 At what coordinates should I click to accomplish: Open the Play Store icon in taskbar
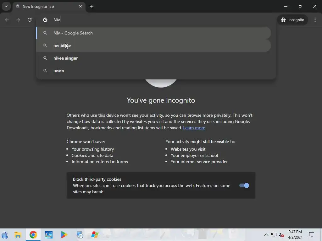[64, 235]
